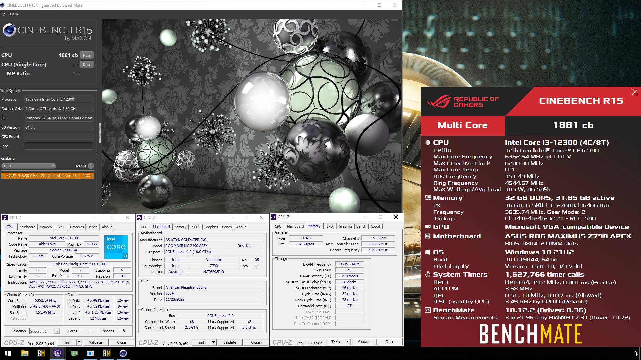Select the CPU-Z taskbar icon
641x360 pixels.
(x=57, y=353)
